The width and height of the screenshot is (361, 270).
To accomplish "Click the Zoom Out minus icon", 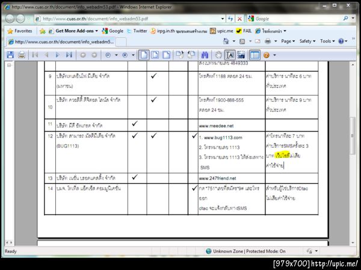I will pyautogui.click(x=108, y=55).
